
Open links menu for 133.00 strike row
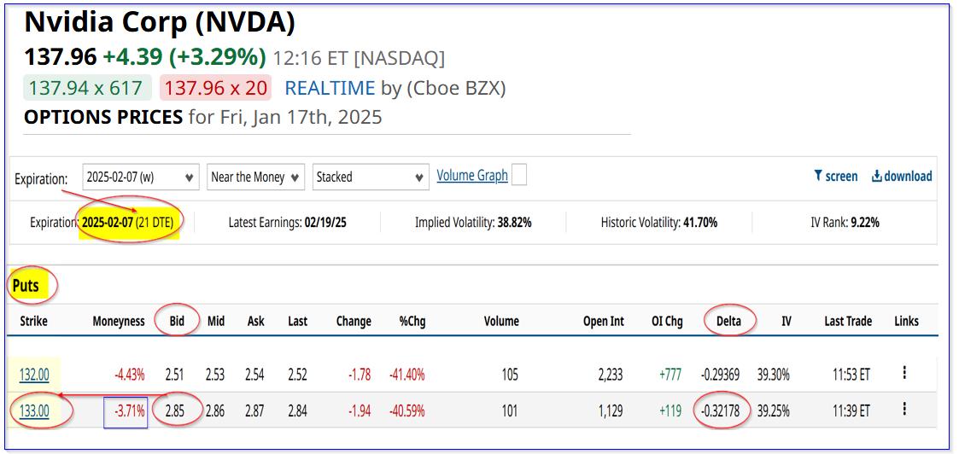[904, 411]
